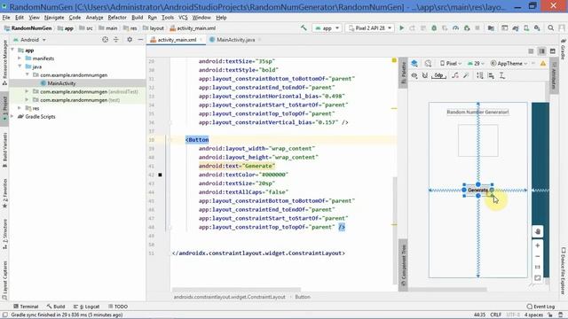Click the Select Opened File target icon
Viewport: 568px width, 319px height.
105,40
